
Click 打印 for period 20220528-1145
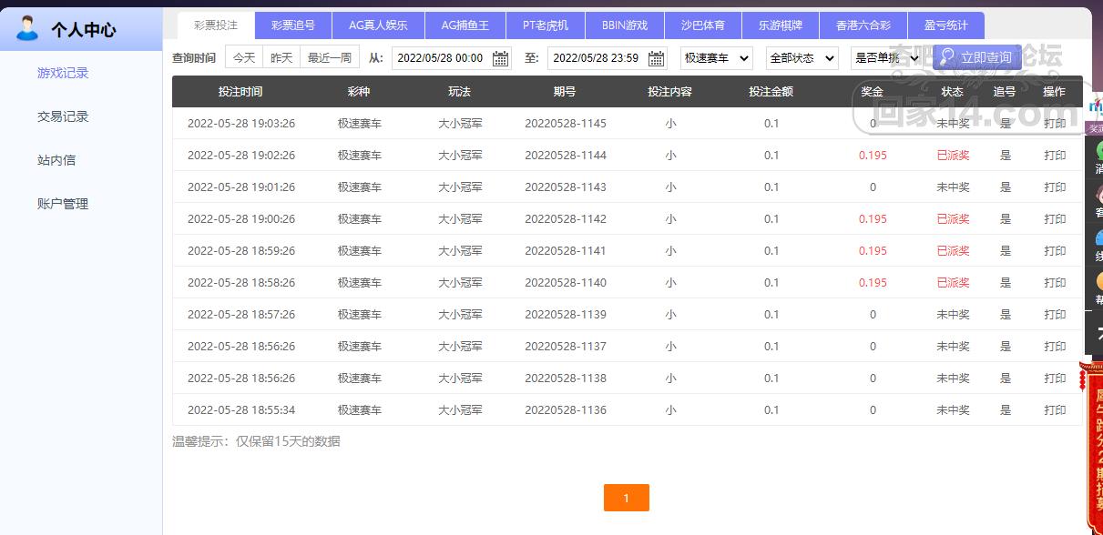(x=1055, y=124)
